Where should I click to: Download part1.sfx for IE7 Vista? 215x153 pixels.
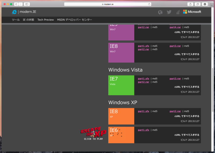144,79
